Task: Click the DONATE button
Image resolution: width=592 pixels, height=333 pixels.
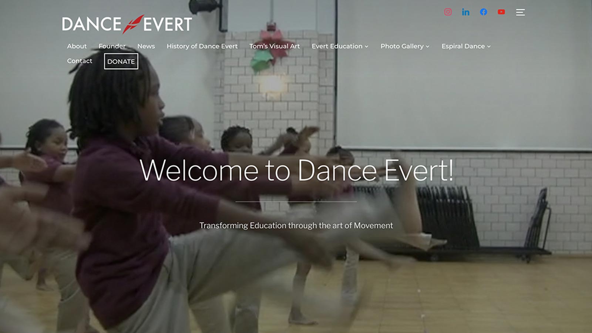Action: [x=121, y=61]
